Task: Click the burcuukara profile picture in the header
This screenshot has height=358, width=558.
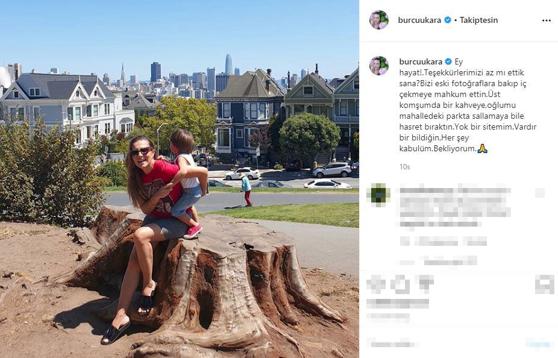Action: 378,20
